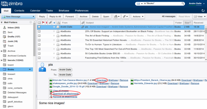Click Remove all attachments link

coord(65,97)
